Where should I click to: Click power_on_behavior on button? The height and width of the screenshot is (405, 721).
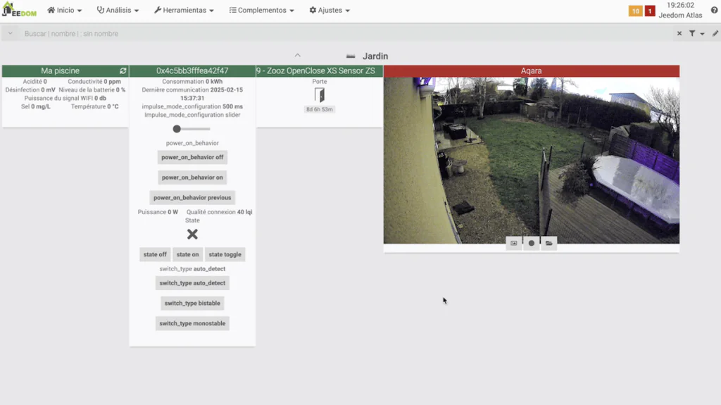(192, 177)
